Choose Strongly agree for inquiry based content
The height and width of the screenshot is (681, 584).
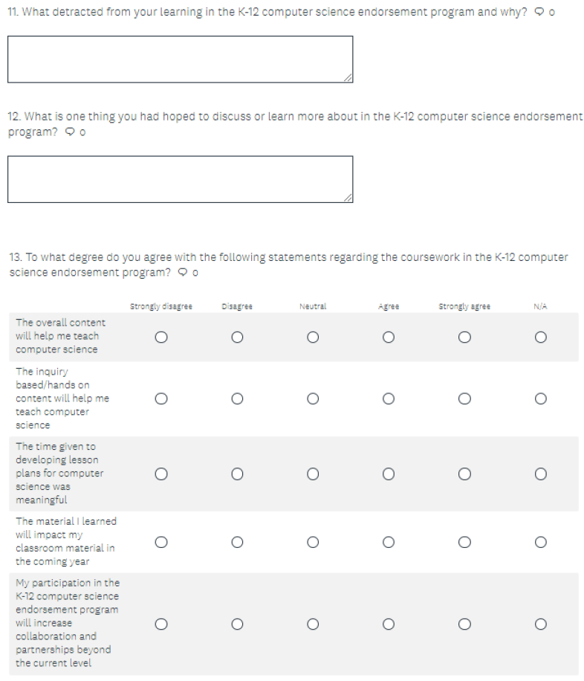tap(464, 398)
